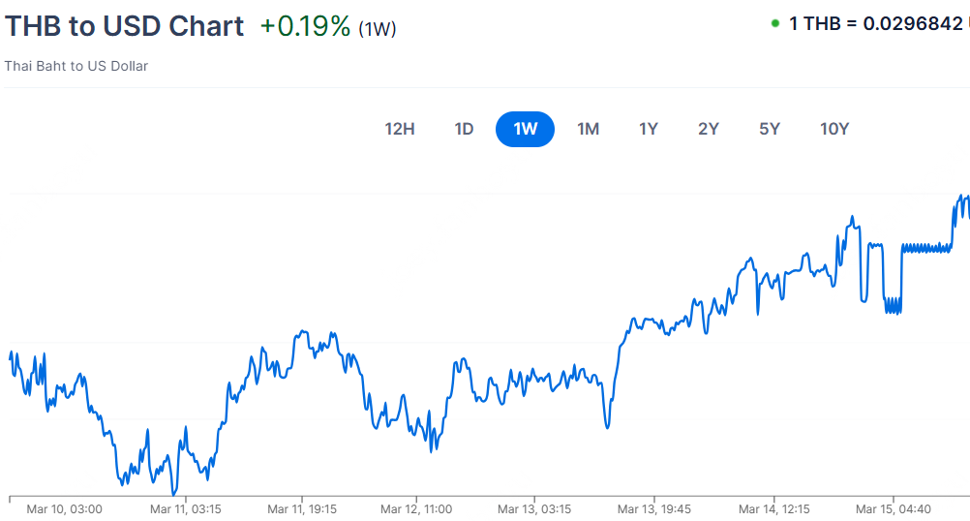Click the Mar 13, 19:45 axis label
Image resolution: width=970 pixels, height=521 pixels.
click(x=652, y=508)
